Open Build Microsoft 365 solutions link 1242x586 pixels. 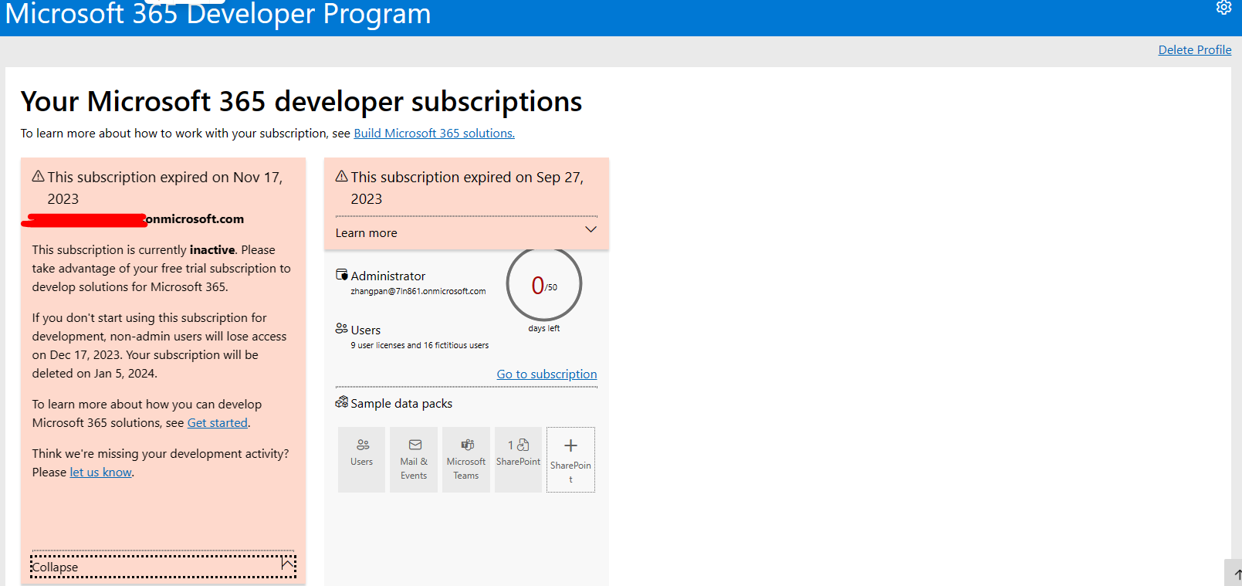click(434, 134)
